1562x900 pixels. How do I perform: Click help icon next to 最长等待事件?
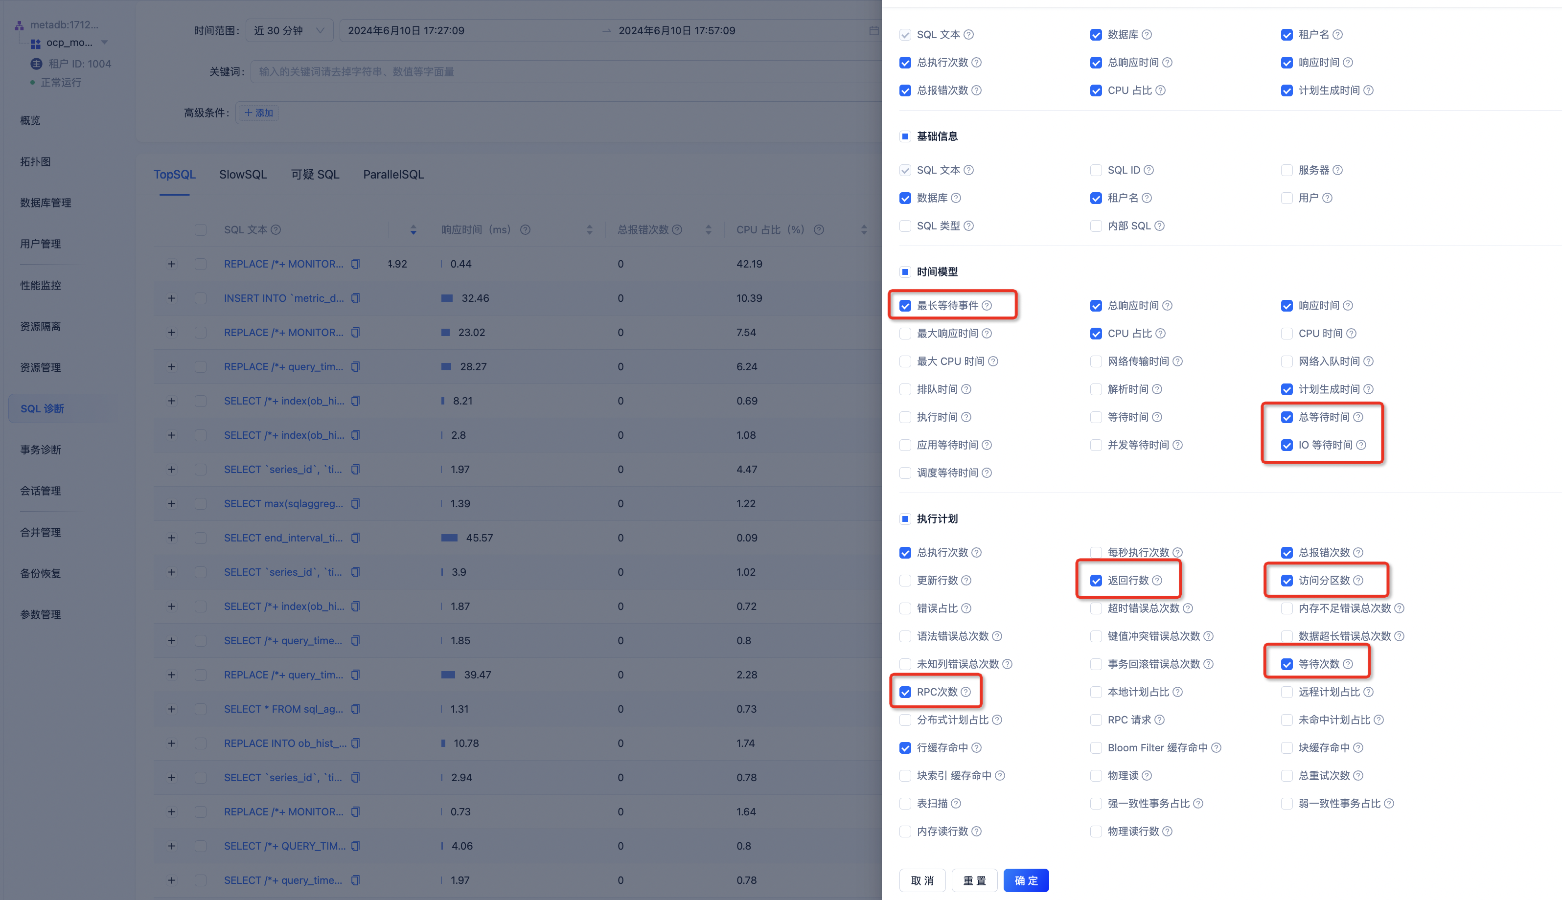coord(987,305)
